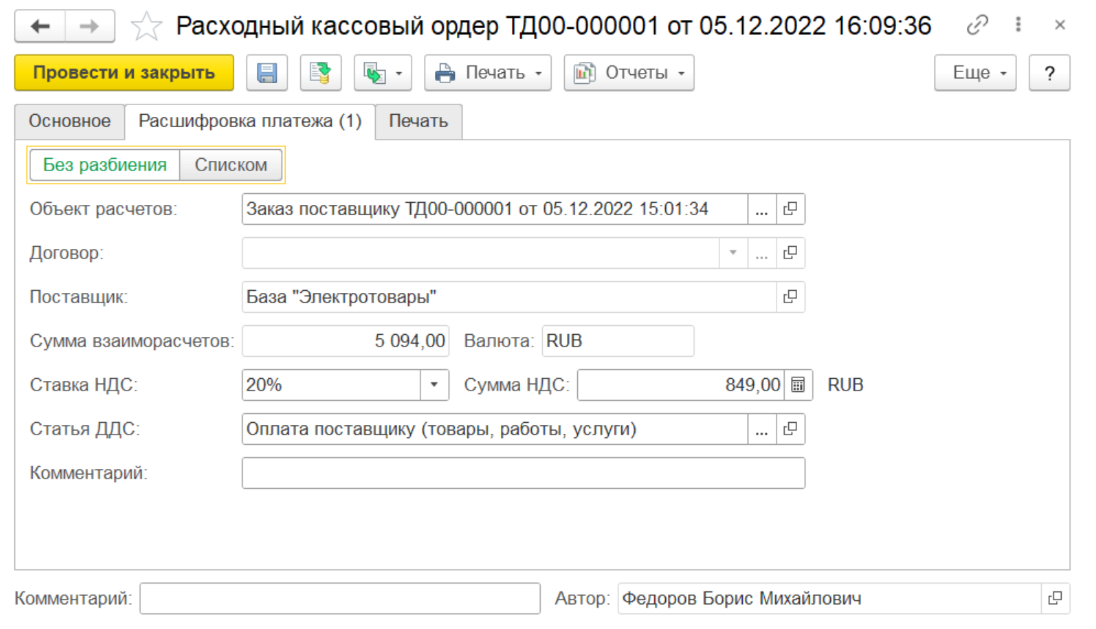
Task: Open the Поставщик record via open icon
Action: 790,297
